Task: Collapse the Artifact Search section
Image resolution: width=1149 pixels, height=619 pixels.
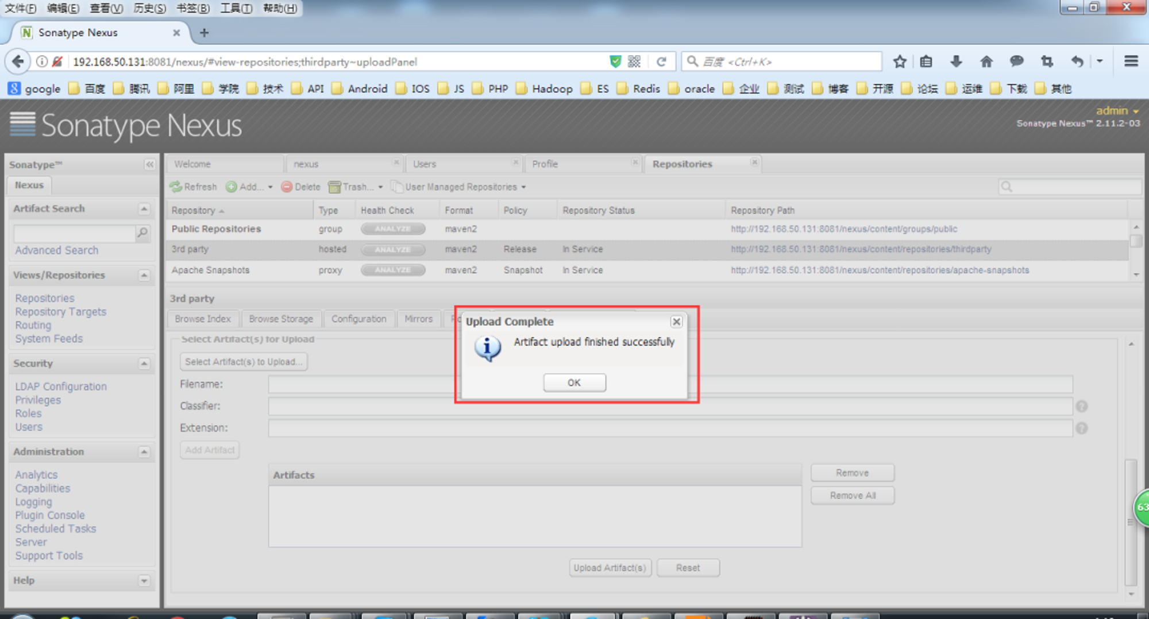Action: tap(144, 209)
